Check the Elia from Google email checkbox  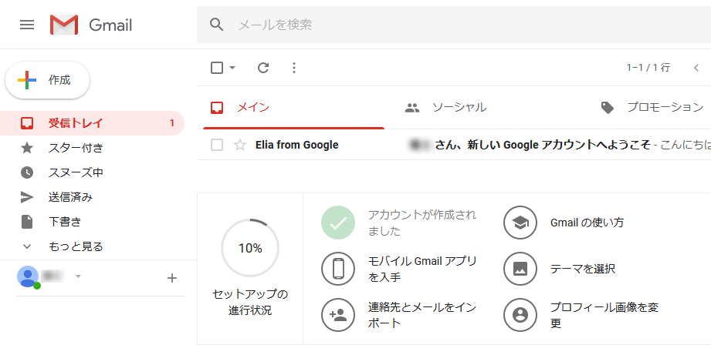(x=217, y=145)
